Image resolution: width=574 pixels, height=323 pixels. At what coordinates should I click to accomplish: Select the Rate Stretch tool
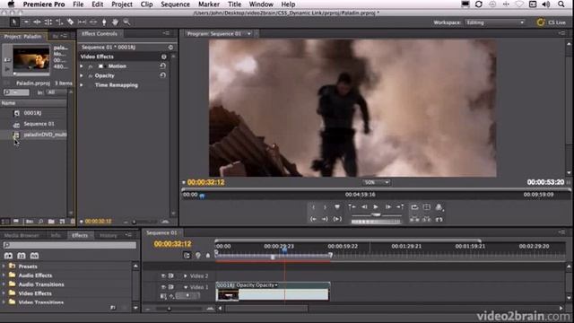click(59, 22)
